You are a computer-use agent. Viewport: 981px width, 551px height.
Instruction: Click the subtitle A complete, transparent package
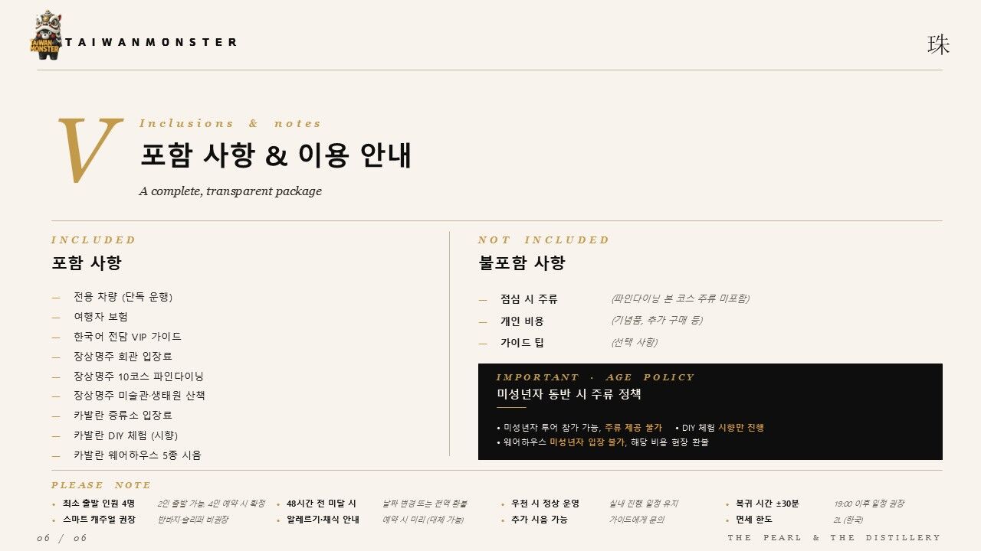[x=230, y=191]
